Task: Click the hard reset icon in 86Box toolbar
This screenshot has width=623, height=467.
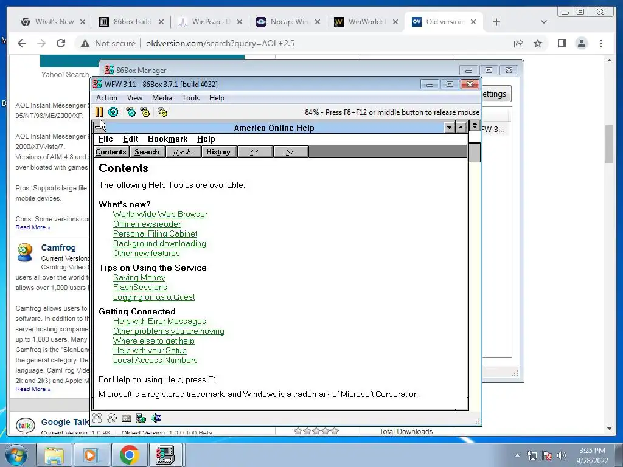Action: [113, 112]
